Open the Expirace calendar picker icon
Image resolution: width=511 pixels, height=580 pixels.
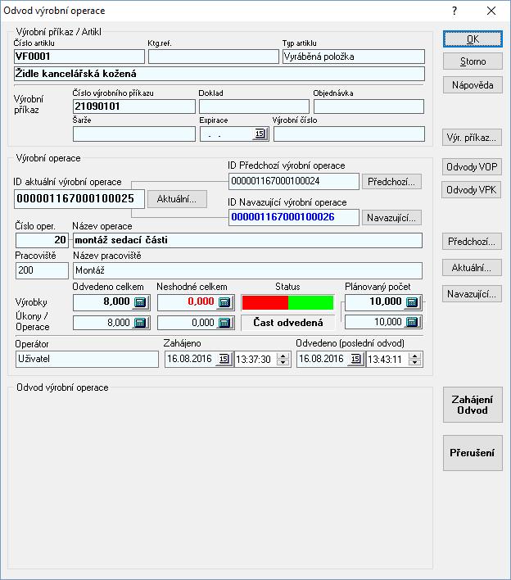point(260,134)
